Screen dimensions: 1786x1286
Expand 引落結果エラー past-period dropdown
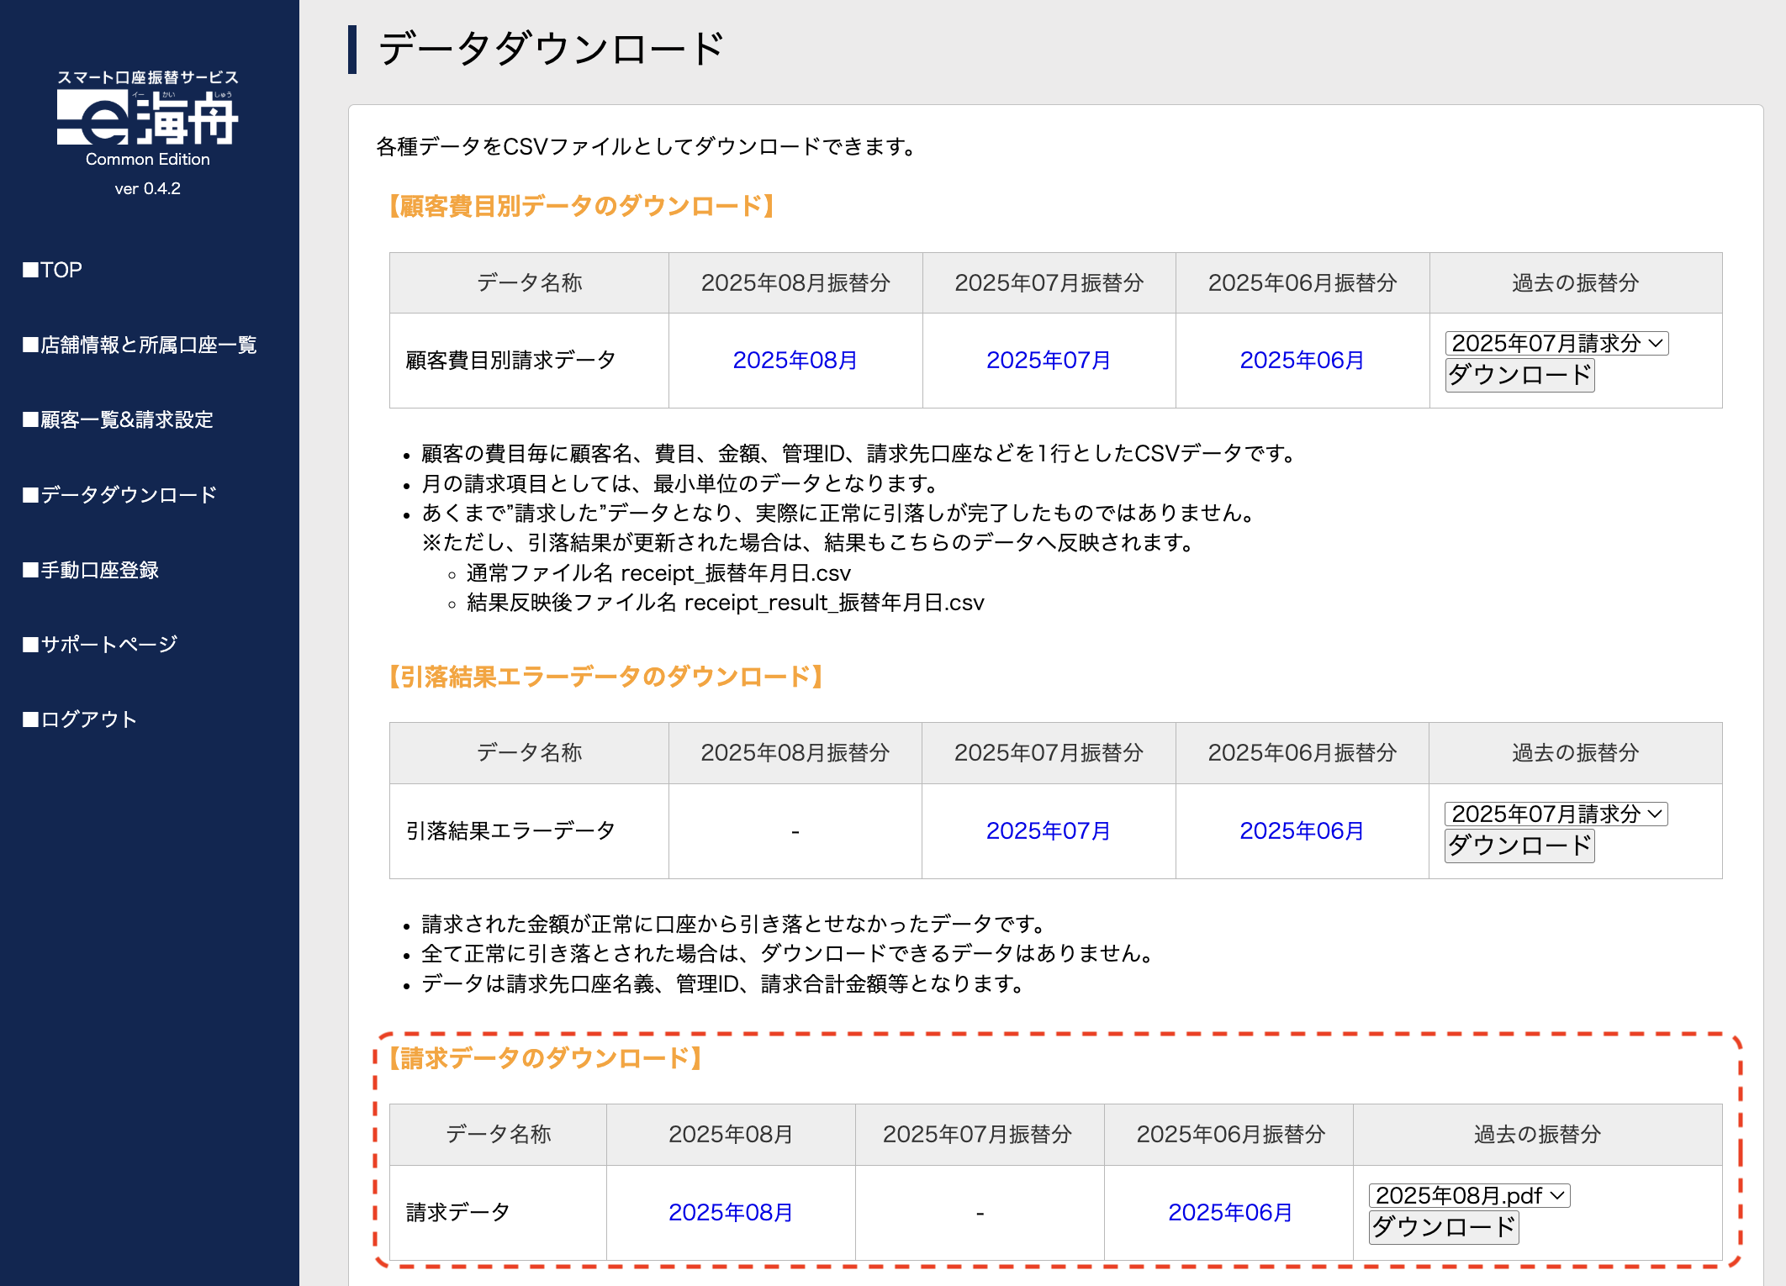[x=1556, y=814]
